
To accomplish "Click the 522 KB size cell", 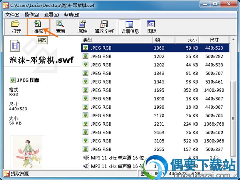I will (191, 141).
